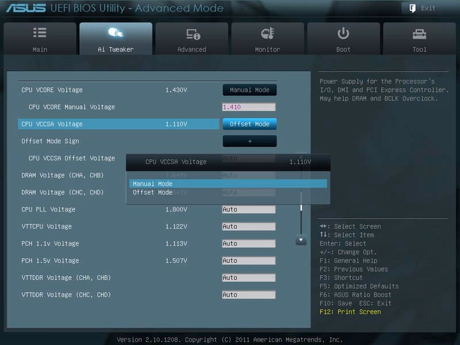
Task: Click the CPU VCORE Voltage label
Action: pyautogui.click(x=52, y=90)
